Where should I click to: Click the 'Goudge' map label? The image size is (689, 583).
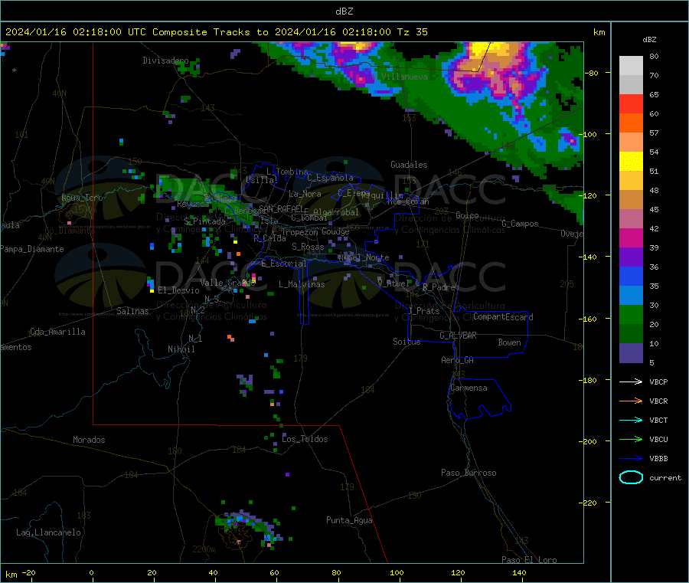[x=335, y=231]
